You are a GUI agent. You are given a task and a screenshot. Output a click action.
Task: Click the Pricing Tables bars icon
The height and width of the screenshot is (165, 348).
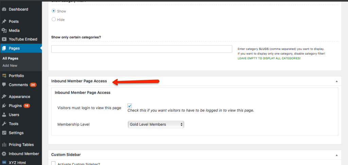(x=4, y=145)
